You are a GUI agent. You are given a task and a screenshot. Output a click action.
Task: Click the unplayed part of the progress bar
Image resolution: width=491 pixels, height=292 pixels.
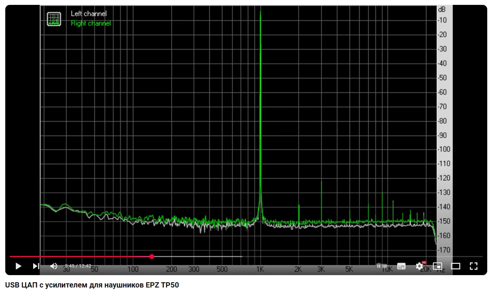pyautogui.click(x=317, y=257)
